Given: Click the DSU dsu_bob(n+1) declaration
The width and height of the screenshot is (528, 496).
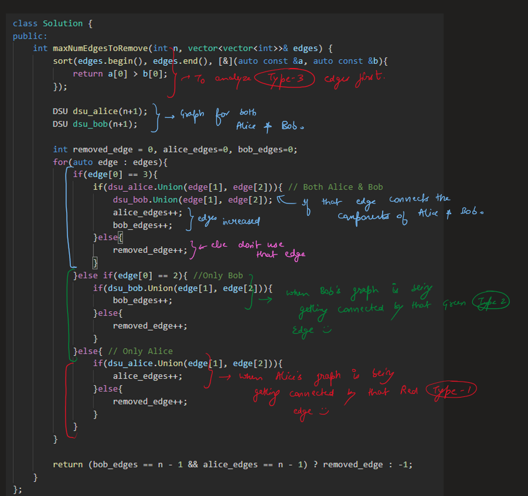Looking at the screenshot, I should (x=95, y=124).
